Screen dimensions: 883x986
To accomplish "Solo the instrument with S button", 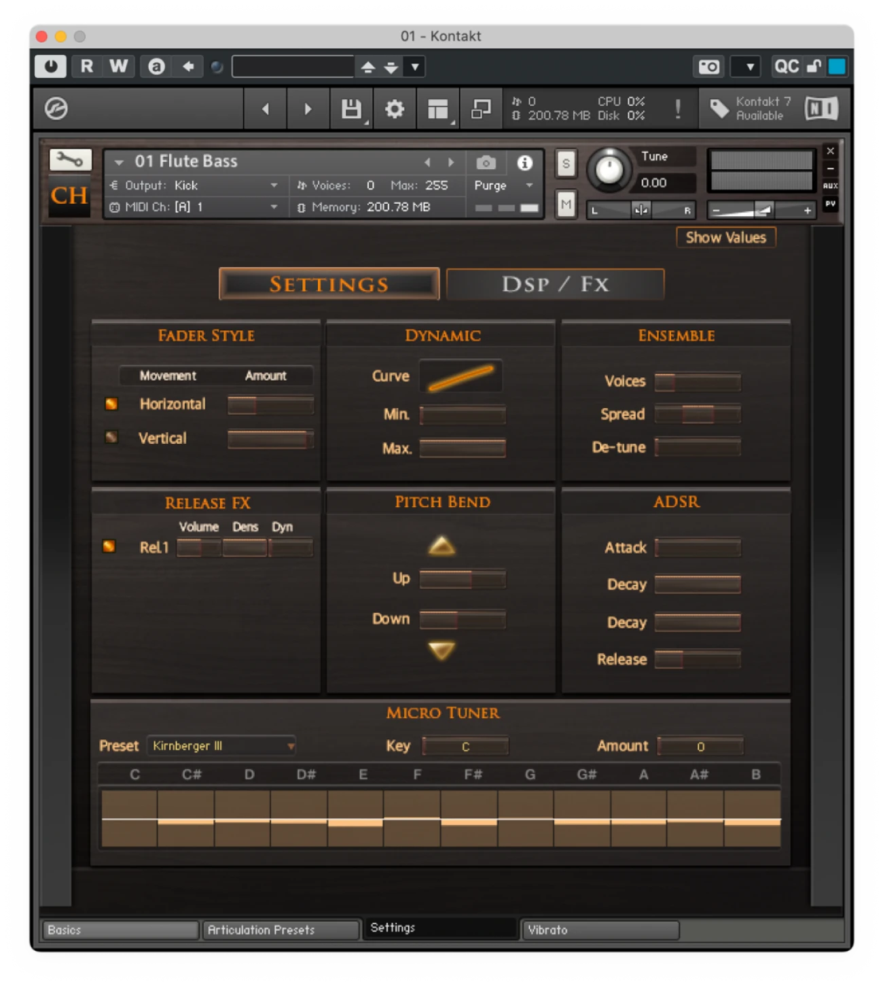I will 566,164.
